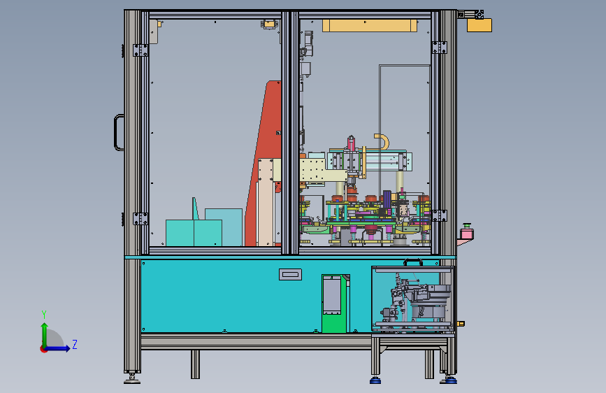Select the lower-left door hinge
The image size is (606, 393).
(140, 219)
